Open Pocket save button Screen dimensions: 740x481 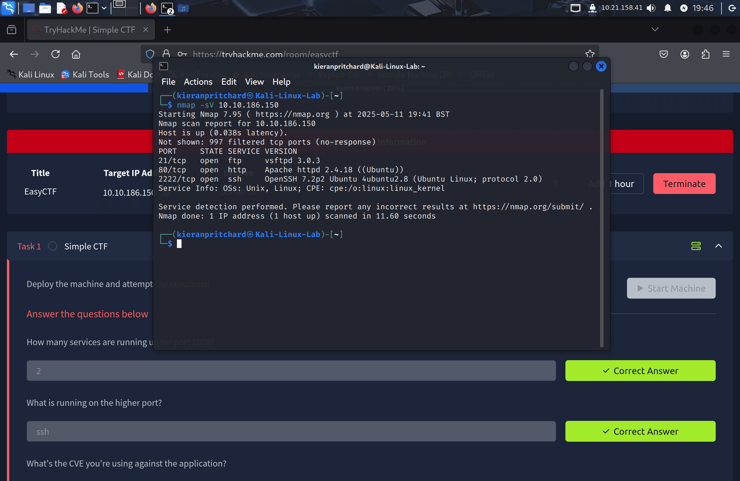[x=663, y=54]
